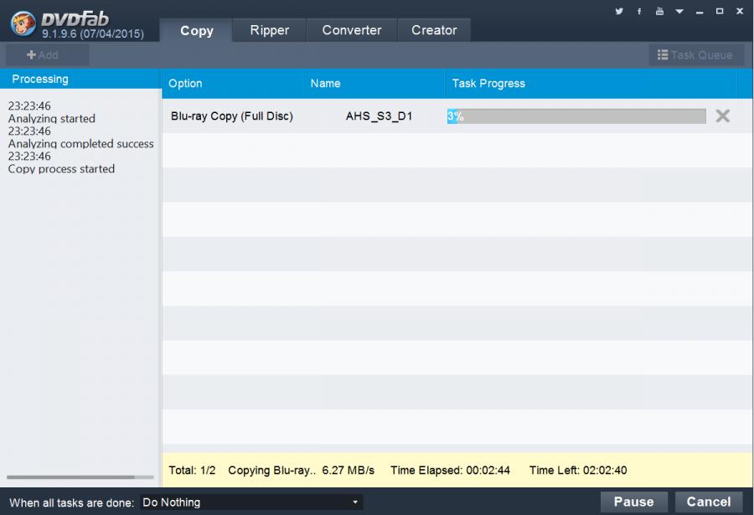Pause the current copy task
The image size is (754, 515).
[634, 502]
